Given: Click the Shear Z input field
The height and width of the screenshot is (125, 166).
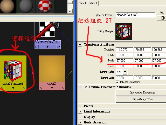Looking at the screenshot, I should [x=159, y=66].
